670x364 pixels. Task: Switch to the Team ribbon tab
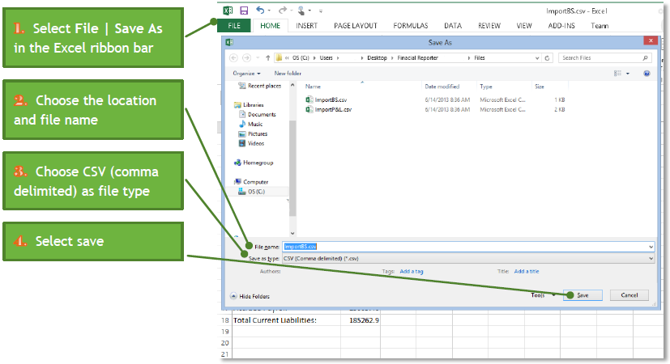(600, 26)
